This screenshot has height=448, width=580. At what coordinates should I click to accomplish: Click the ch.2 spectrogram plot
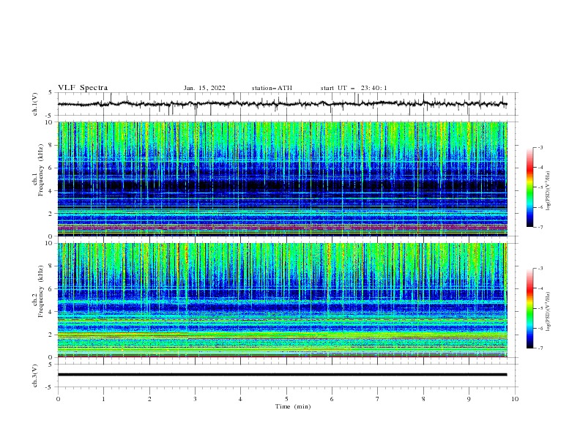pyautogui.click(x=283, y=300)
